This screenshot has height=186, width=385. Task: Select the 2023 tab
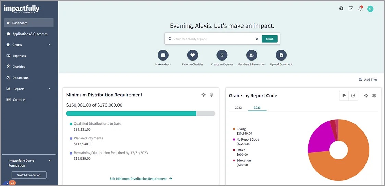coord(257,108)
